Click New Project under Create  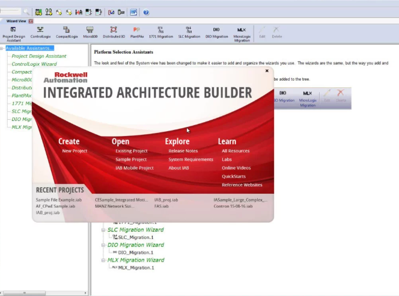pos(75,151)
